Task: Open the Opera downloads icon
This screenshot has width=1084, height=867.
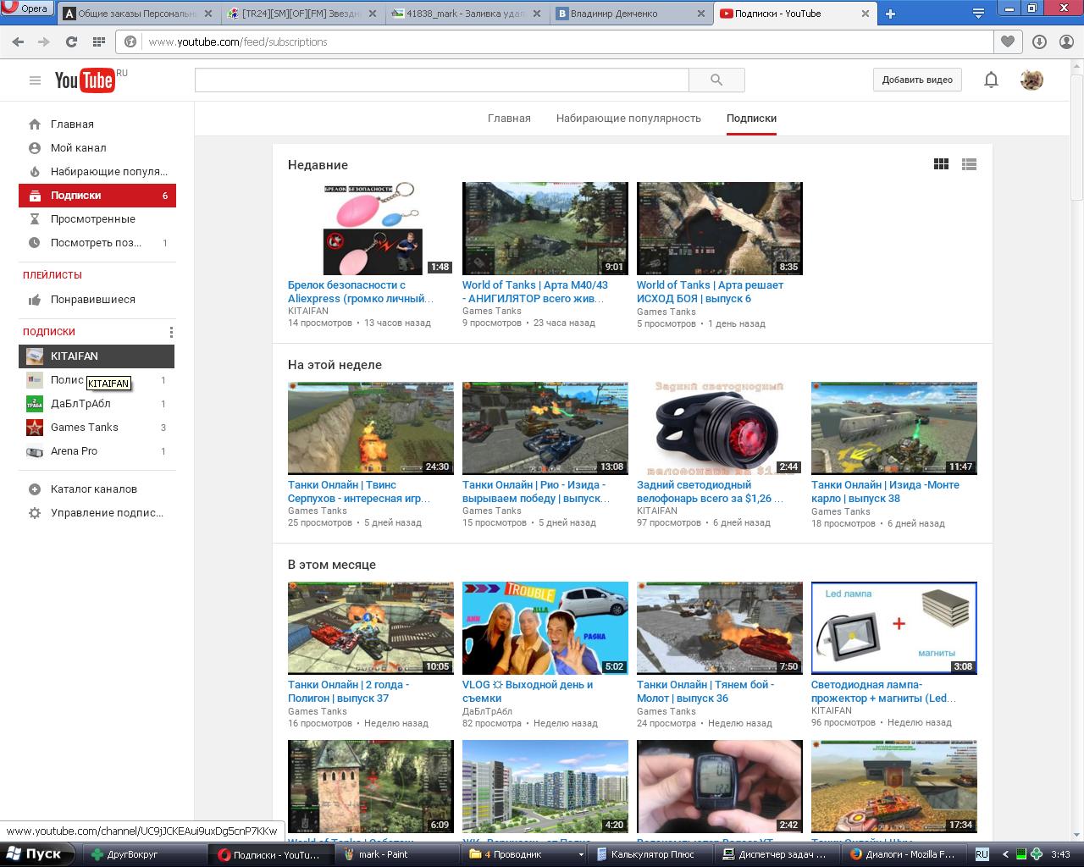Action: click(x=1040, y=41)
